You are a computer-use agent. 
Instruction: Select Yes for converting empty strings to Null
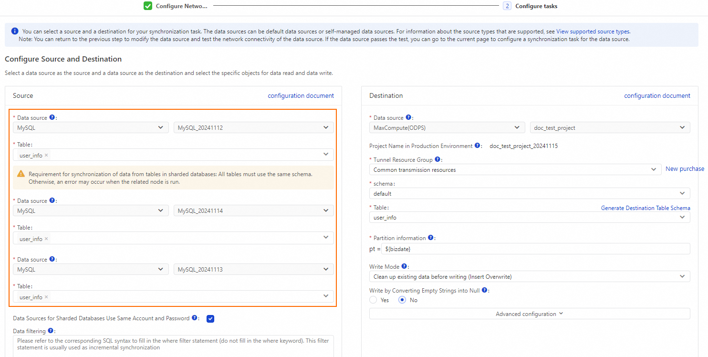coord(373,300)
